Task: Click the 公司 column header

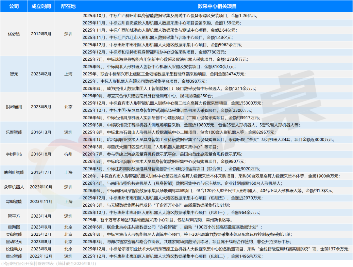Action: (14, 6)
